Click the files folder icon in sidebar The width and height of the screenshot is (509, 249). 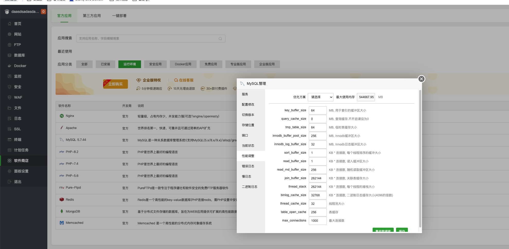10,108
